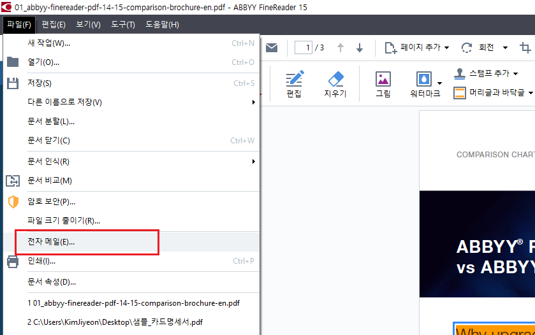The width and height of the screenshot is (535, 335).
Task: Click the Add Stamp (스탬프 추가) icon
Action: (460, 74)
